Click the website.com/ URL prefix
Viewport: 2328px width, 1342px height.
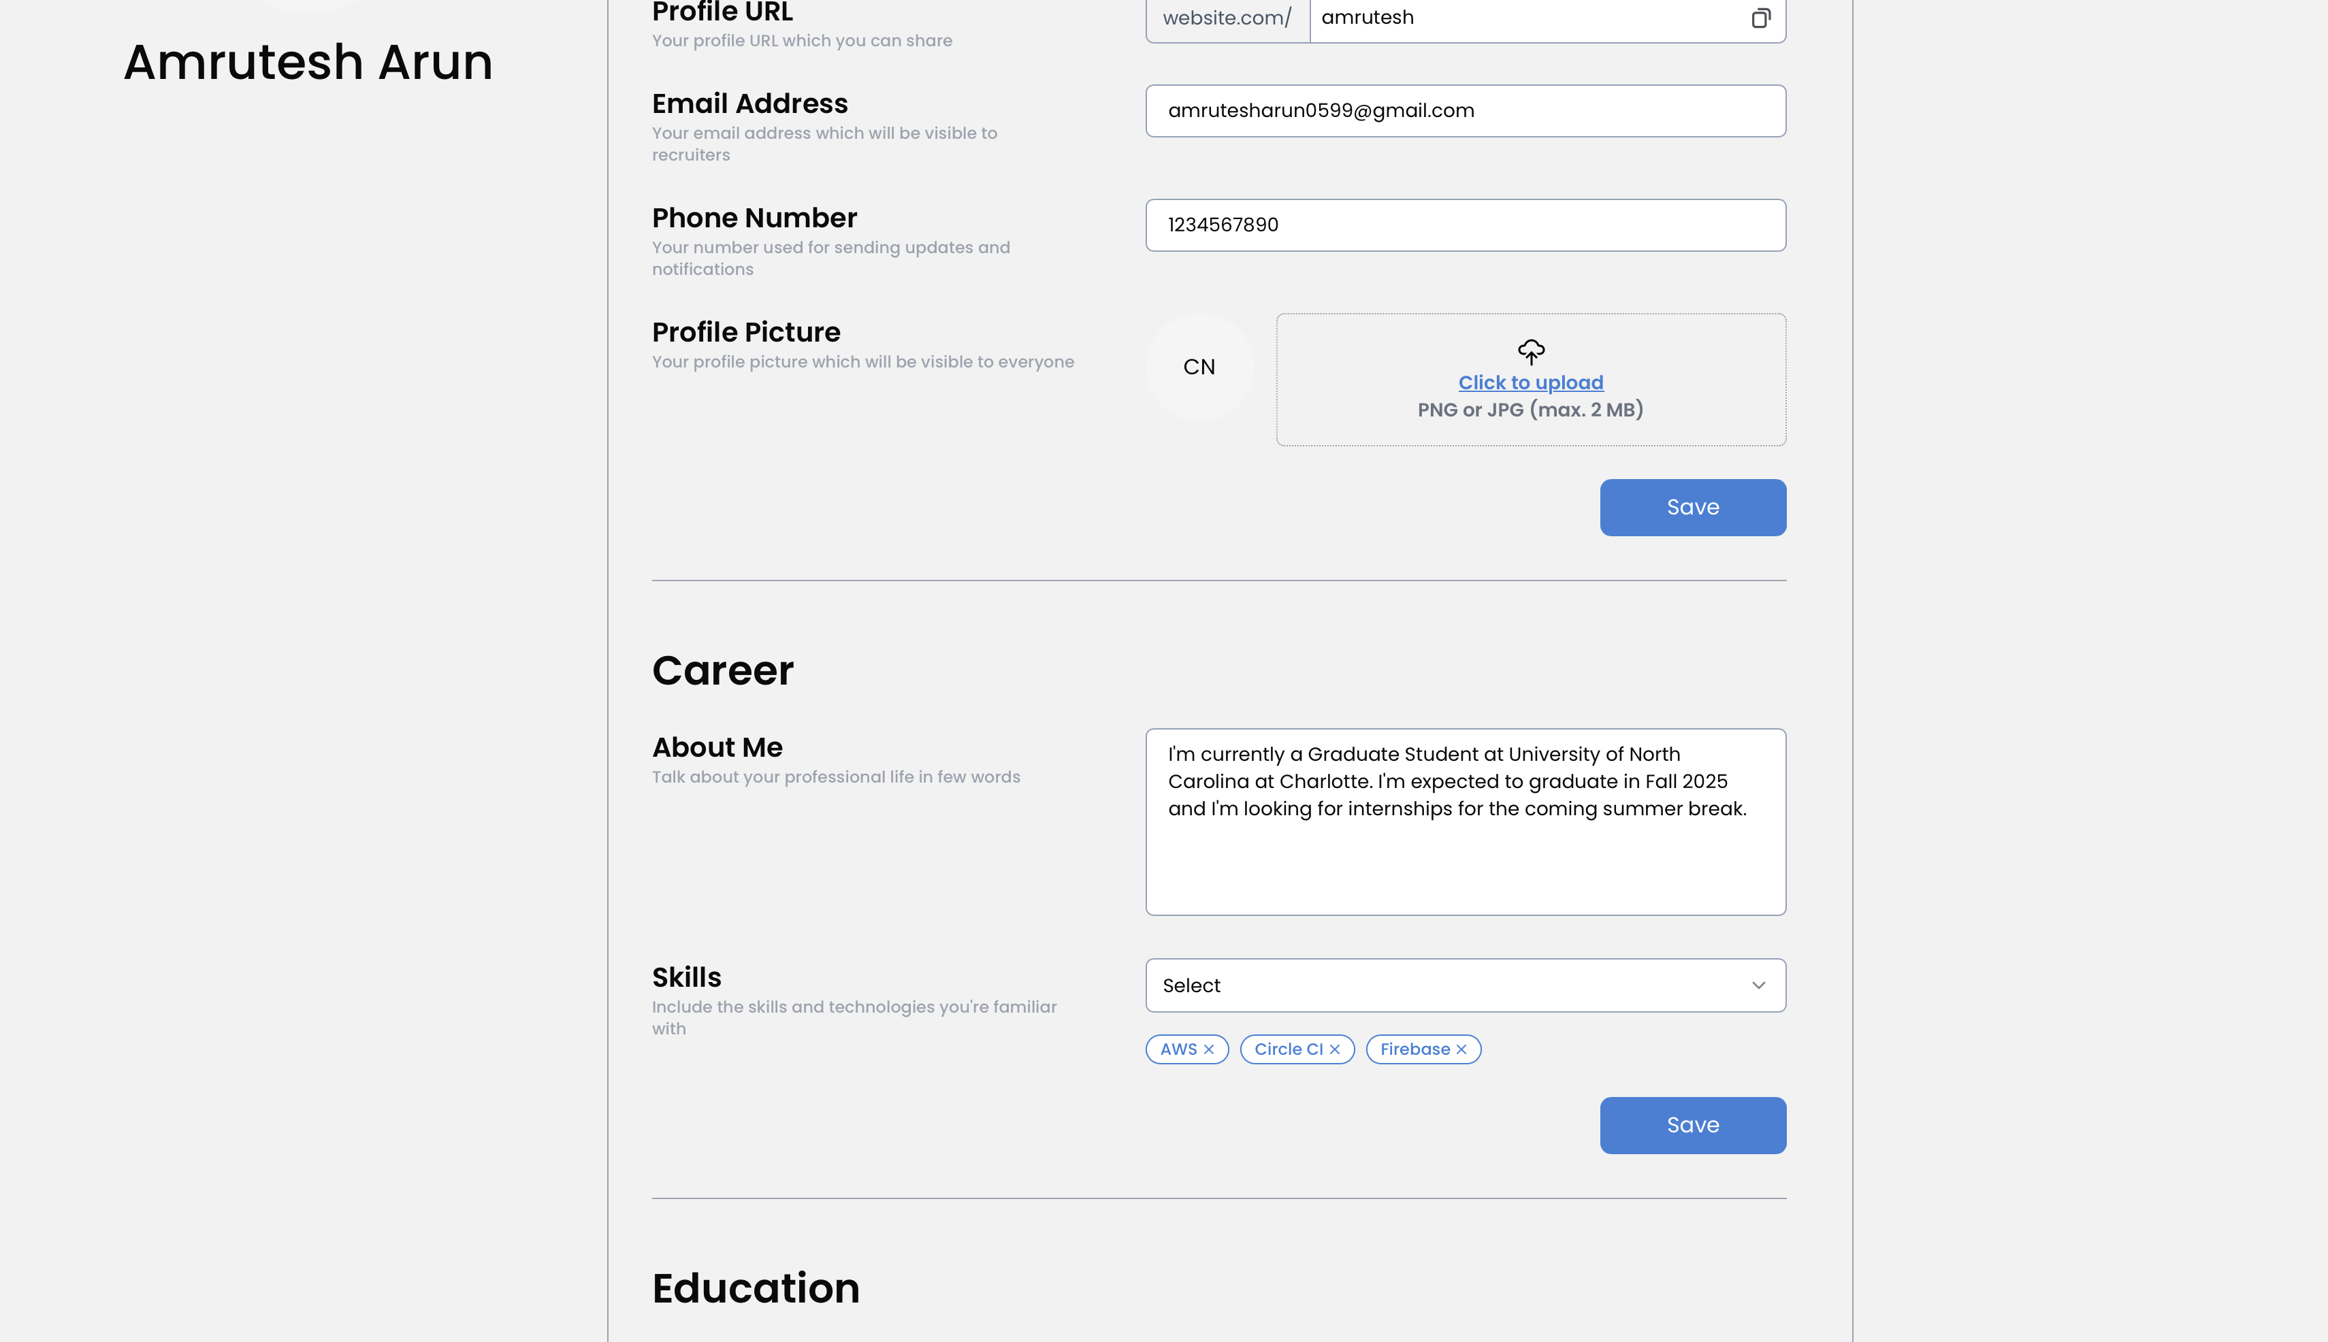tap(1227, 18)
